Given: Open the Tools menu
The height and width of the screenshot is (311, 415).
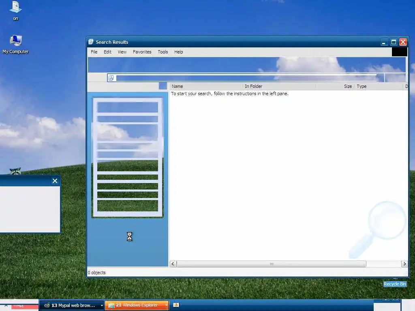Looking at the screenshot, I should [x=163, y=52].
